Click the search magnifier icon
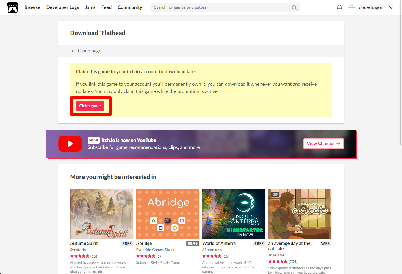This screenshot has height=274, width=402. 294,7
